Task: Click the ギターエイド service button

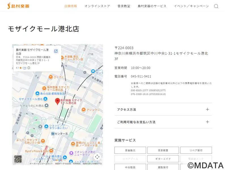Action: click(163, 159)
